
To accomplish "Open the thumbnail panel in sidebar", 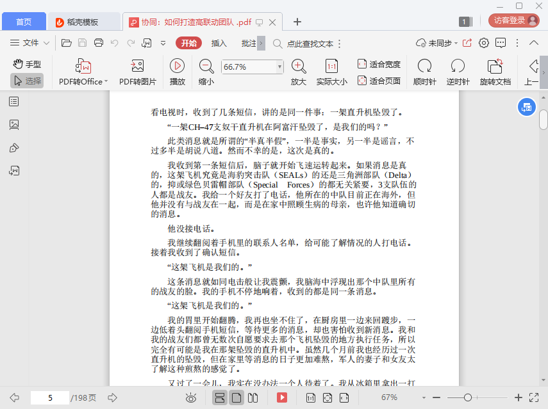I will coord(14,125).
